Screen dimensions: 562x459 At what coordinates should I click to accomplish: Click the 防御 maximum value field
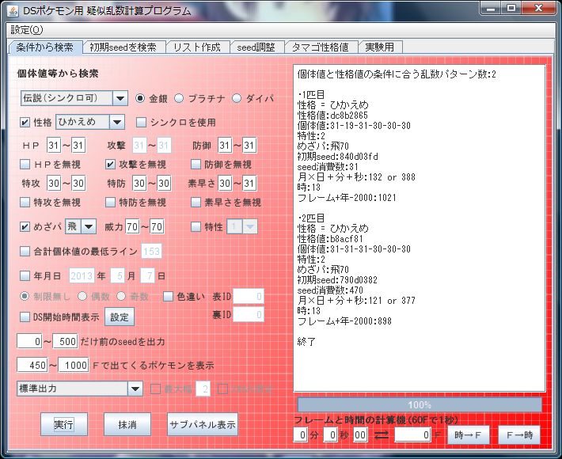(x=249, y=146)
